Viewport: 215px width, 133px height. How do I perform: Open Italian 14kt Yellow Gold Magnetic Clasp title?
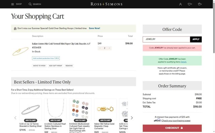tap(104, 126)
